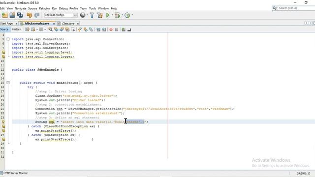
Task: Open the default config combo box
Action: coord(61,15)
